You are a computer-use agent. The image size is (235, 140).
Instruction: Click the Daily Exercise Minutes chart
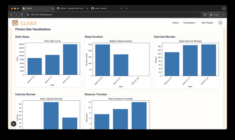(187, 64)
